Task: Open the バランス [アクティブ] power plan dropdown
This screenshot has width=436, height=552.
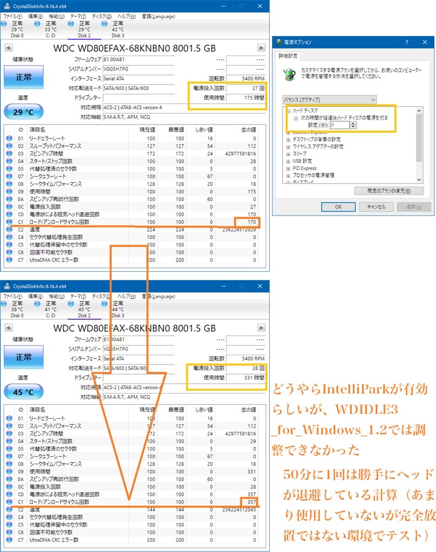Action: point(330,100)
